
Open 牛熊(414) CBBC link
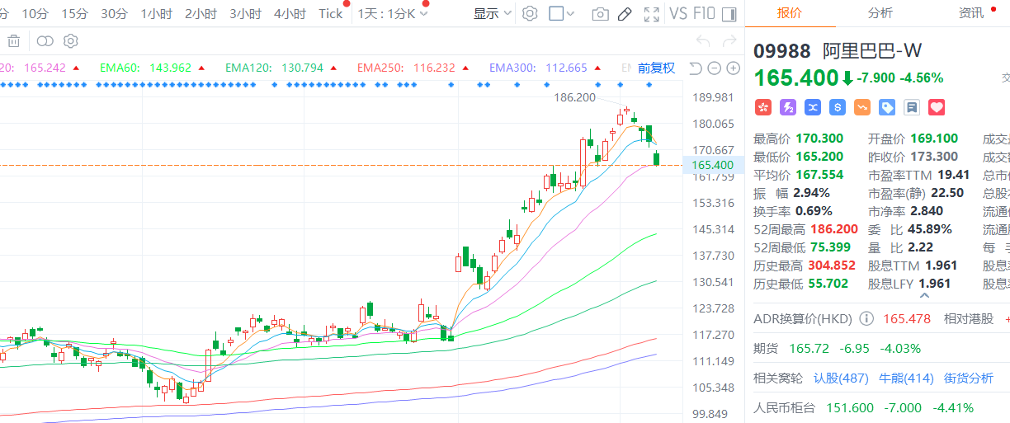[x=906, y=378]
